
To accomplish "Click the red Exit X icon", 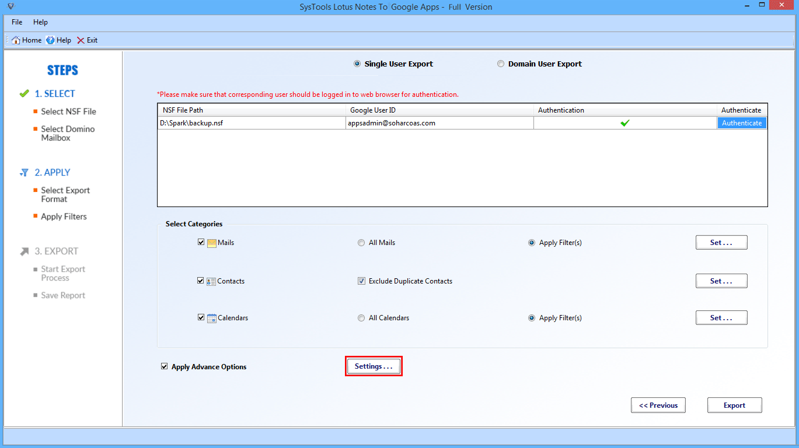I will pos(81,40).
